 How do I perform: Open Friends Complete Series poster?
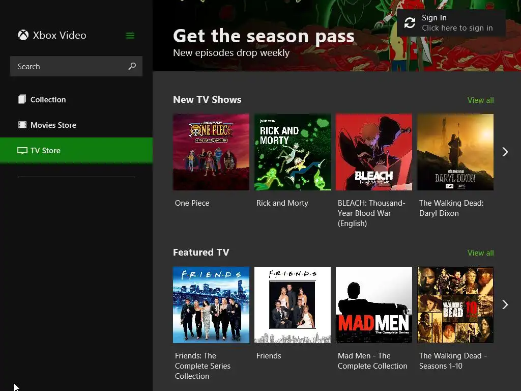tap(211, 305)
